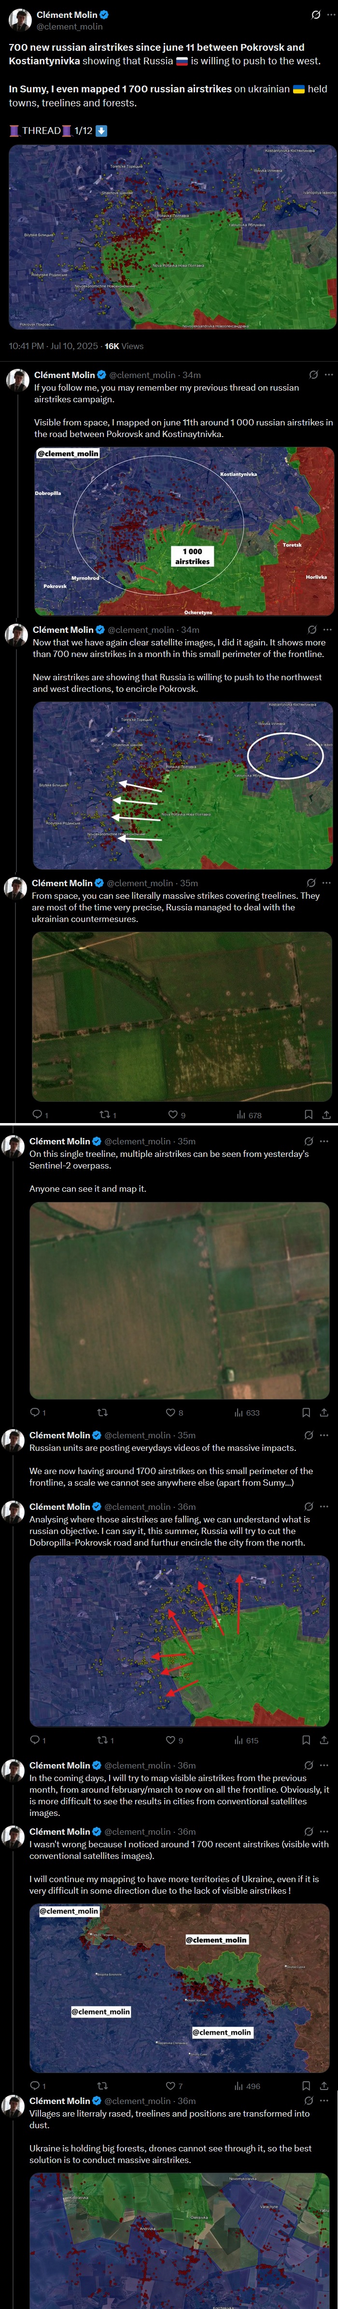Click the Grok icon on the main post header
The image size is (338, 2309).
[316, 15]
